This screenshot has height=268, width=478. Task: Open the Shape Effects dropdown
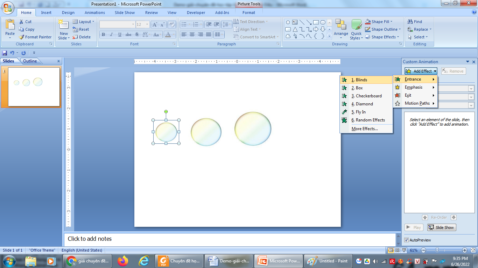click(x=382, y=37)
